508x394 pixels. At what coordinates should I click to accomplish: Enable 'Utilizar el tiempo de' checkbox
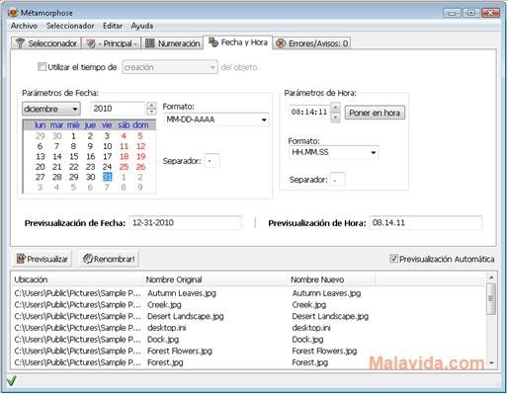[x=42, y=67]
